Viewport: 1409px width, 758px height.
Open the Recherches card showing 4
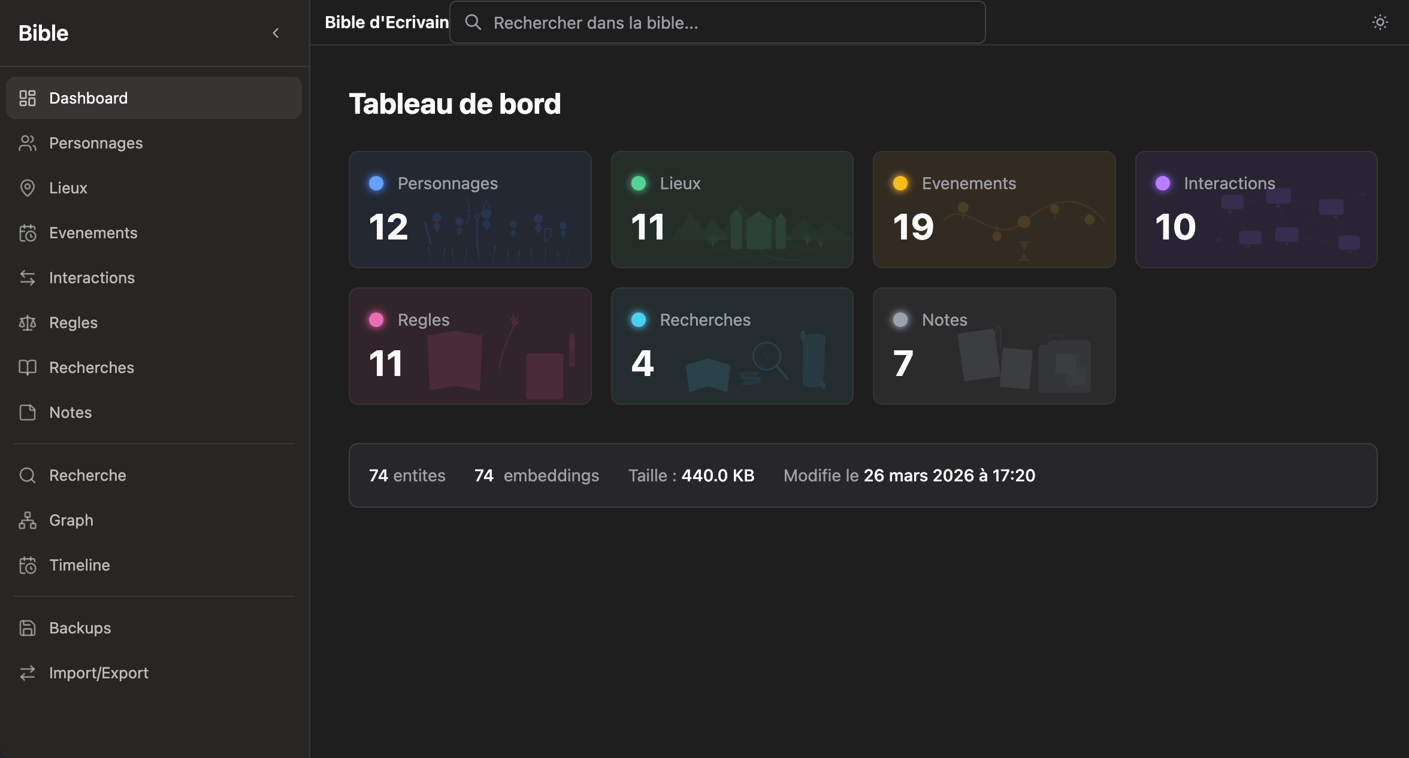(x=732, y=346)
